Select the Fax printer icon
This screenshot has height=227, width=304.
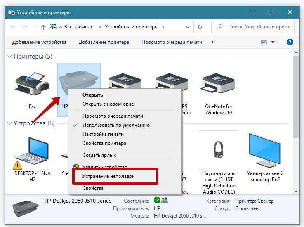tap(32, 84)
